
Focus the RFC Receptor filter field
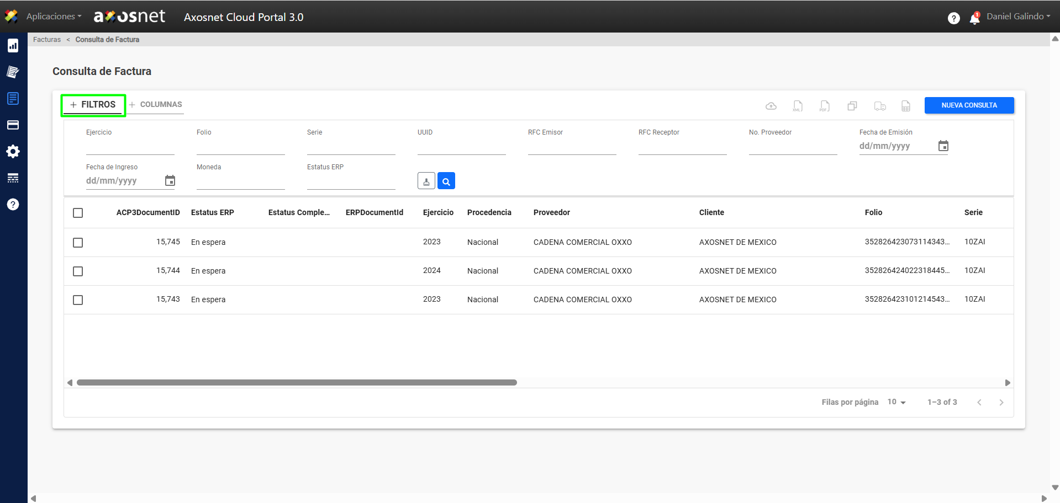683,147
